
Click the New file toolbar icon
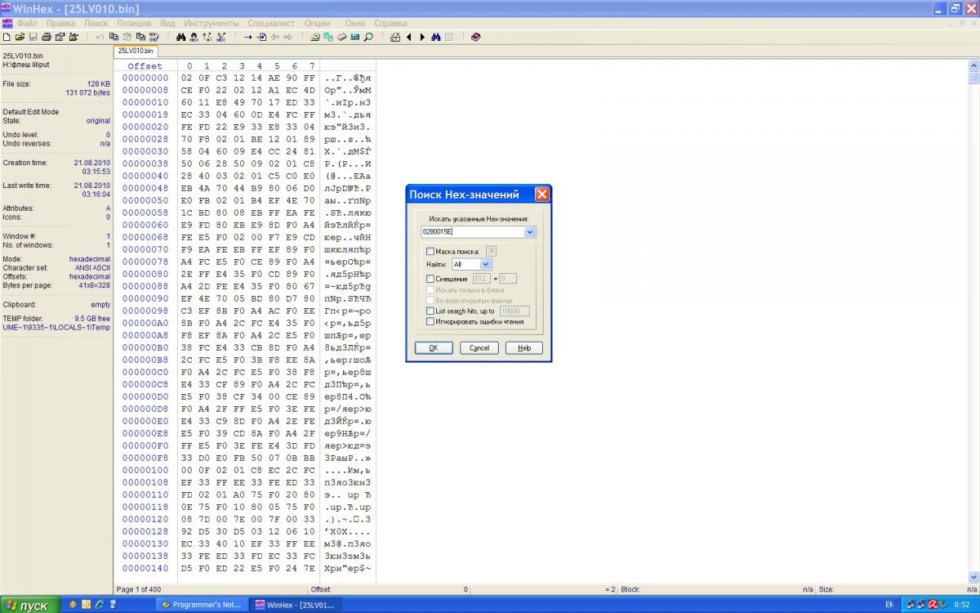tap(7, 37)
